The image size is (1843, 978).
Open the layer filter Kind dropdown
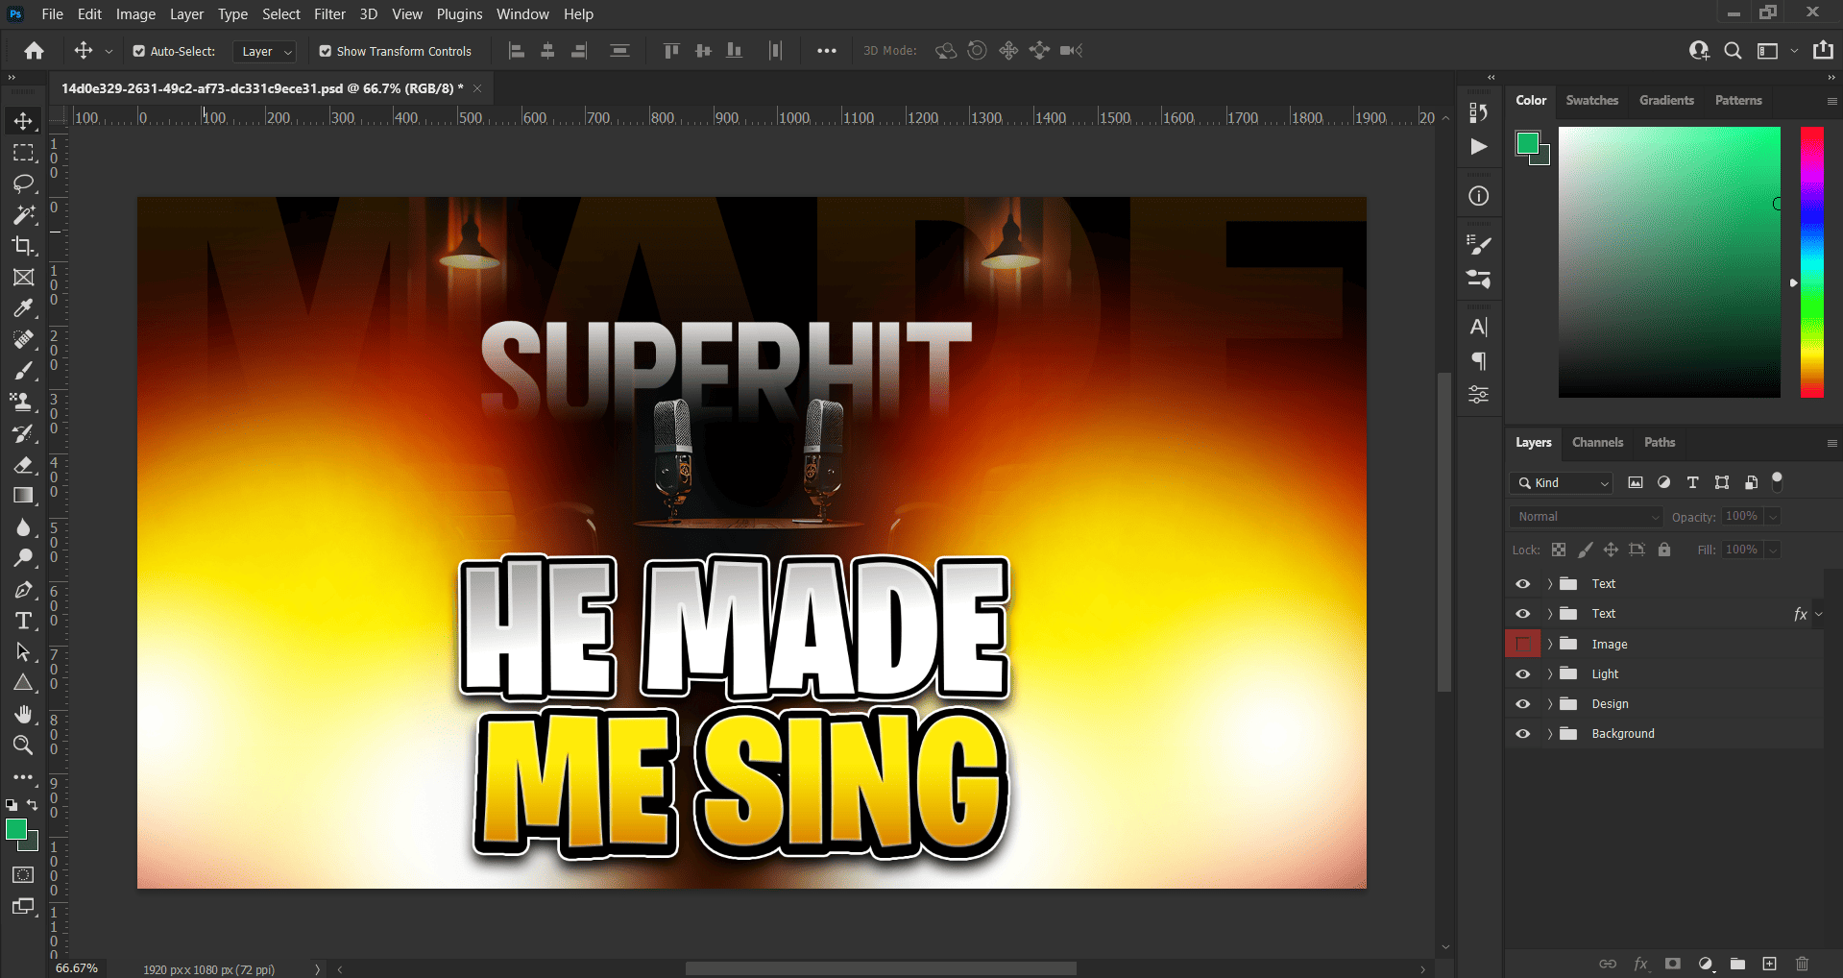click(1561, 483)
